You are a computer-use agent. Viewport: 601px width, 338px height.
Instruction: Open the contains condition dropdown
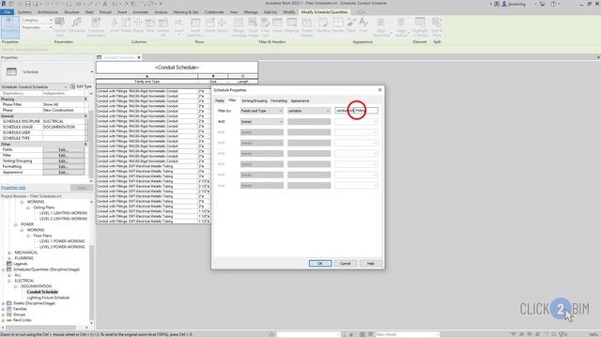(x=309, y=111)
